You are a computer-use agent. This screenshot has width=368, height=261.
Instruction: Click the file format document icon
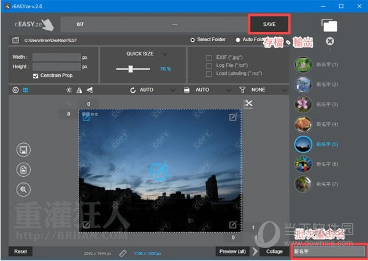pyautogui.click(x=187, y=90)
